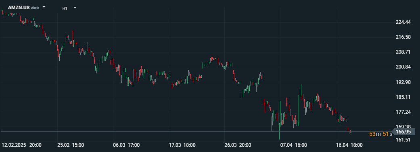Click the 53m 51s candle countdown timer
The width and height of the screenshot is (420, 152).
[380, 133]
